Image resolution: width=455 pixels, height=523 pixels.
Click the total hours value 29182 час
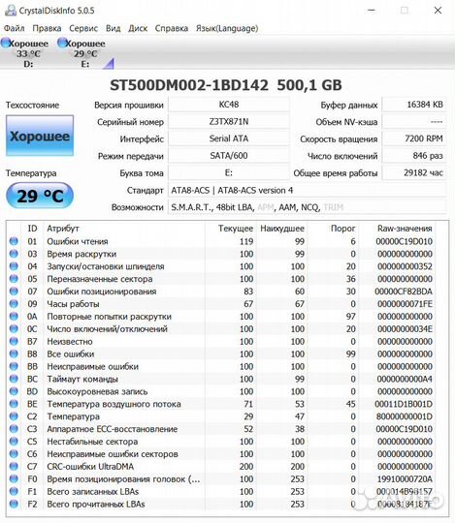(414, 172)
